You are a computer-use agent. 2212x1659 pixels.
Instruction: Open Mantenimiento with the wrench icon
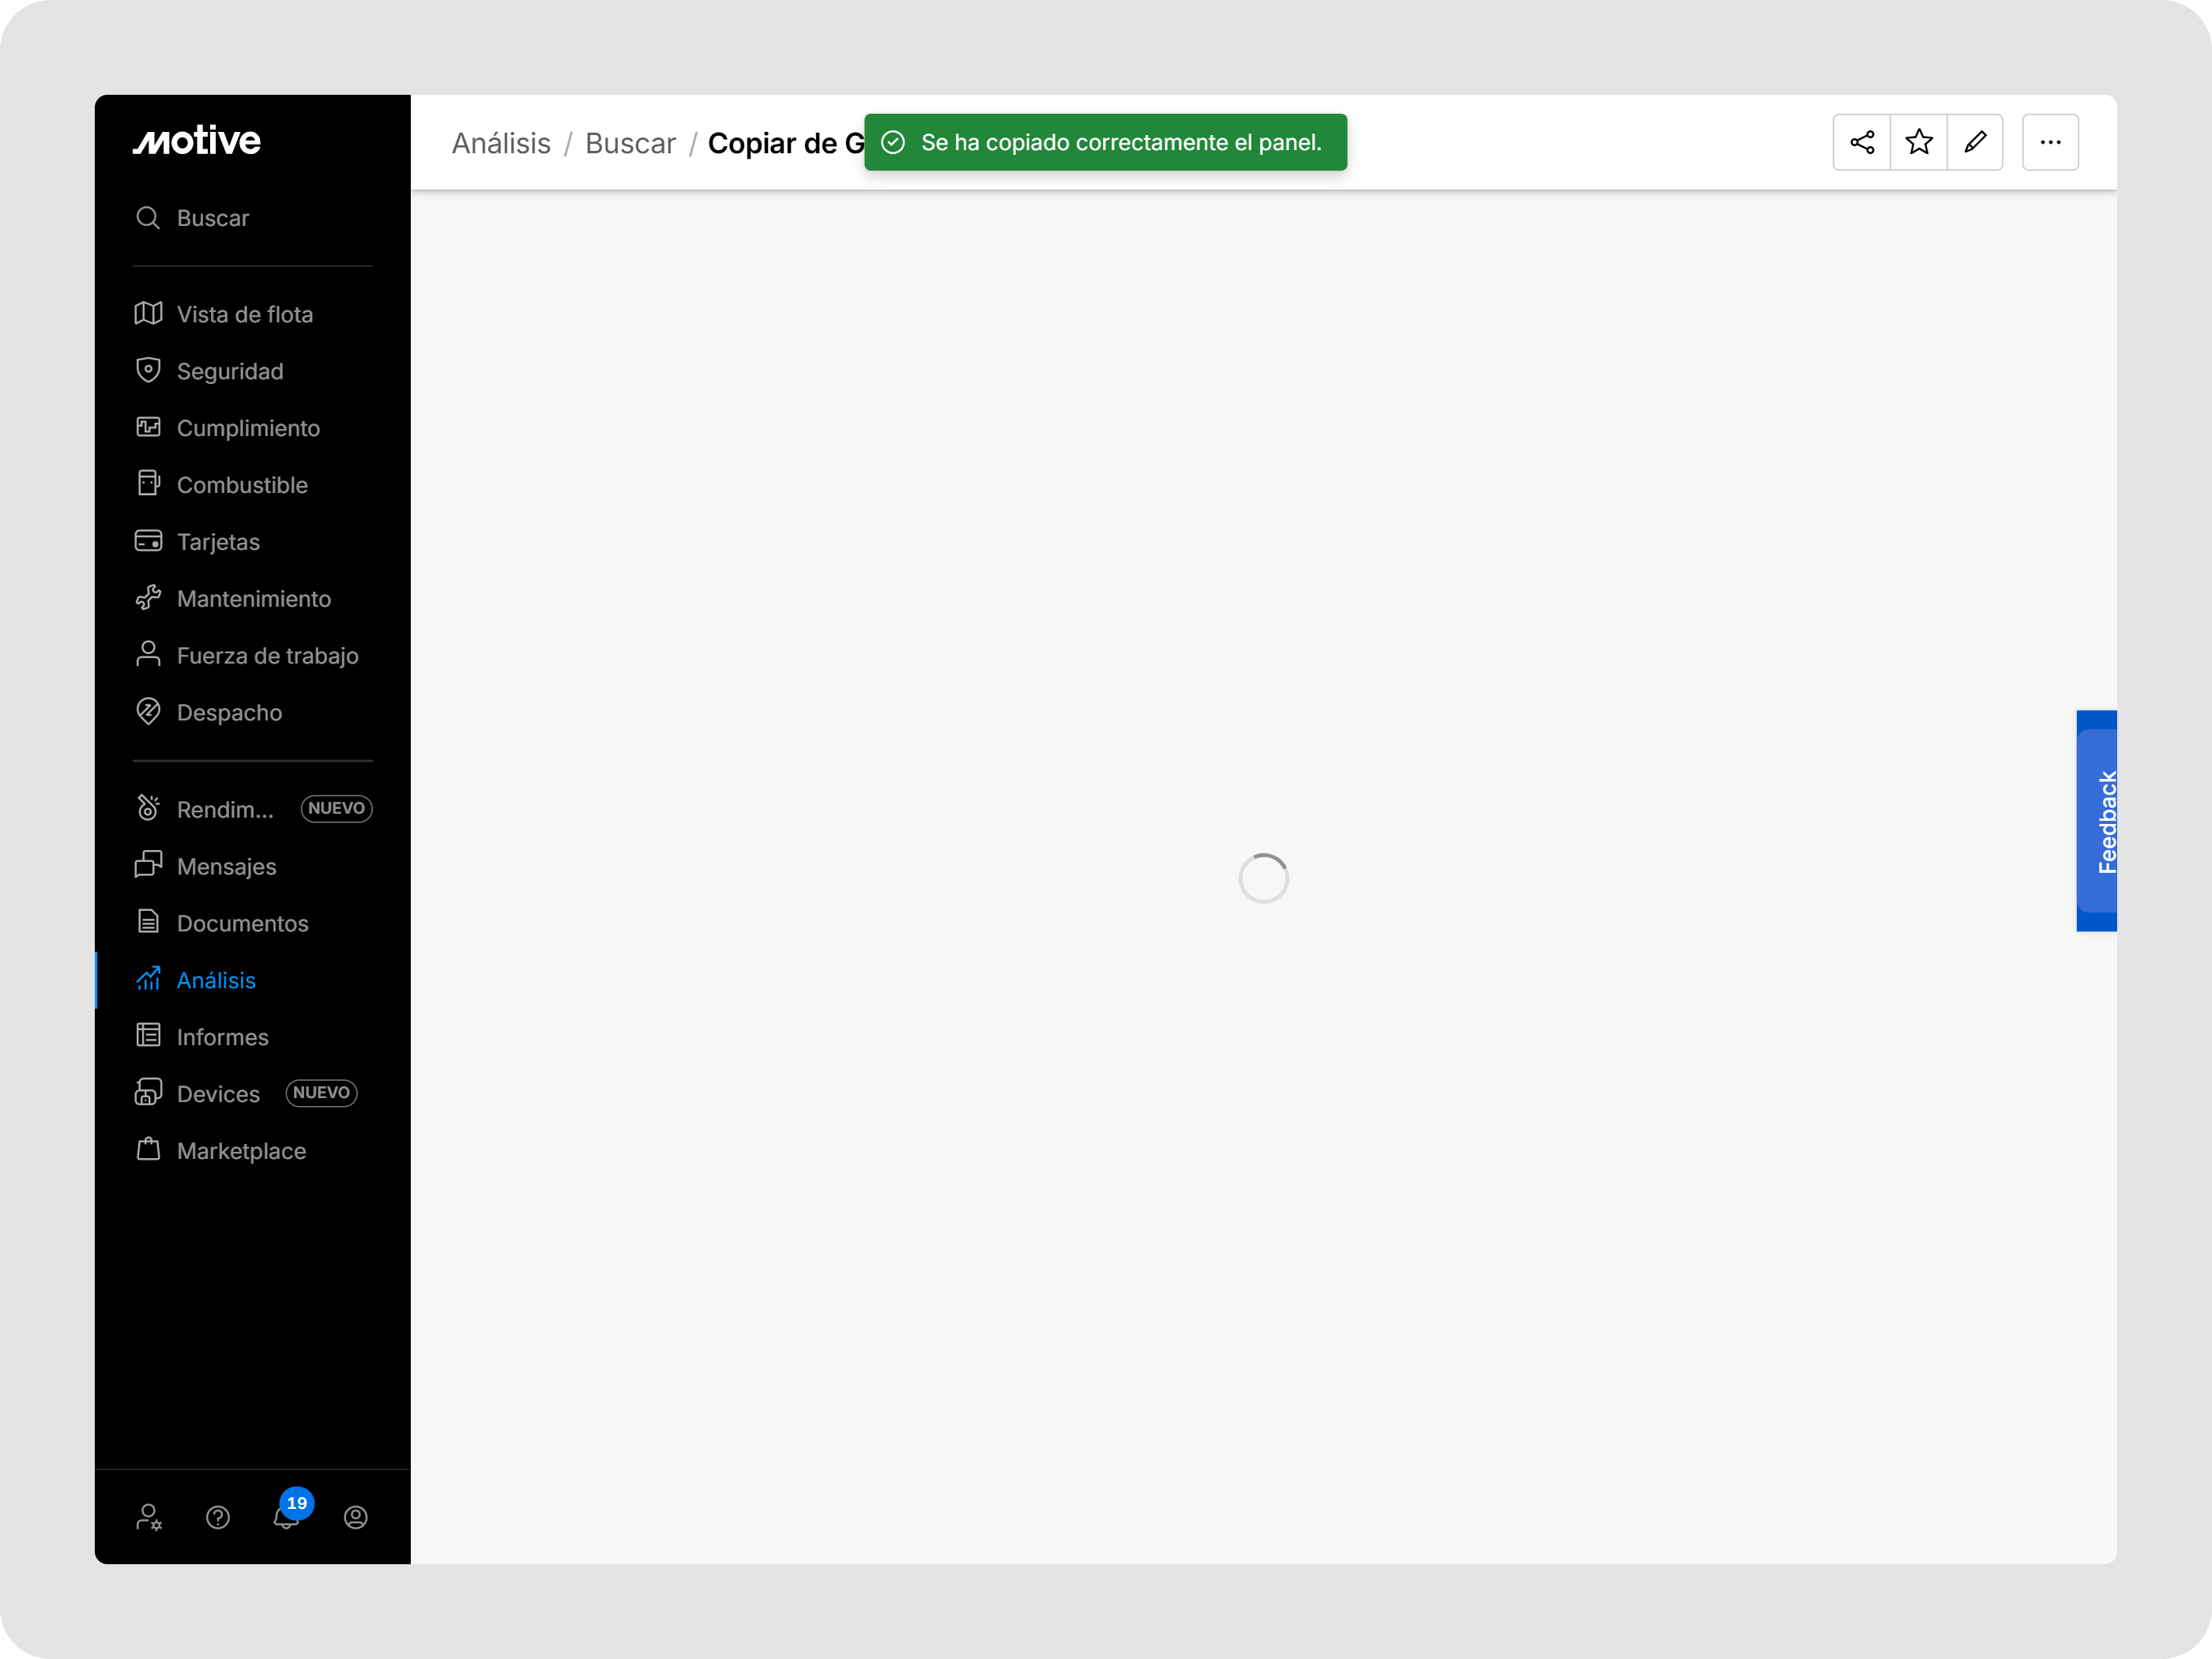point(254,598)
